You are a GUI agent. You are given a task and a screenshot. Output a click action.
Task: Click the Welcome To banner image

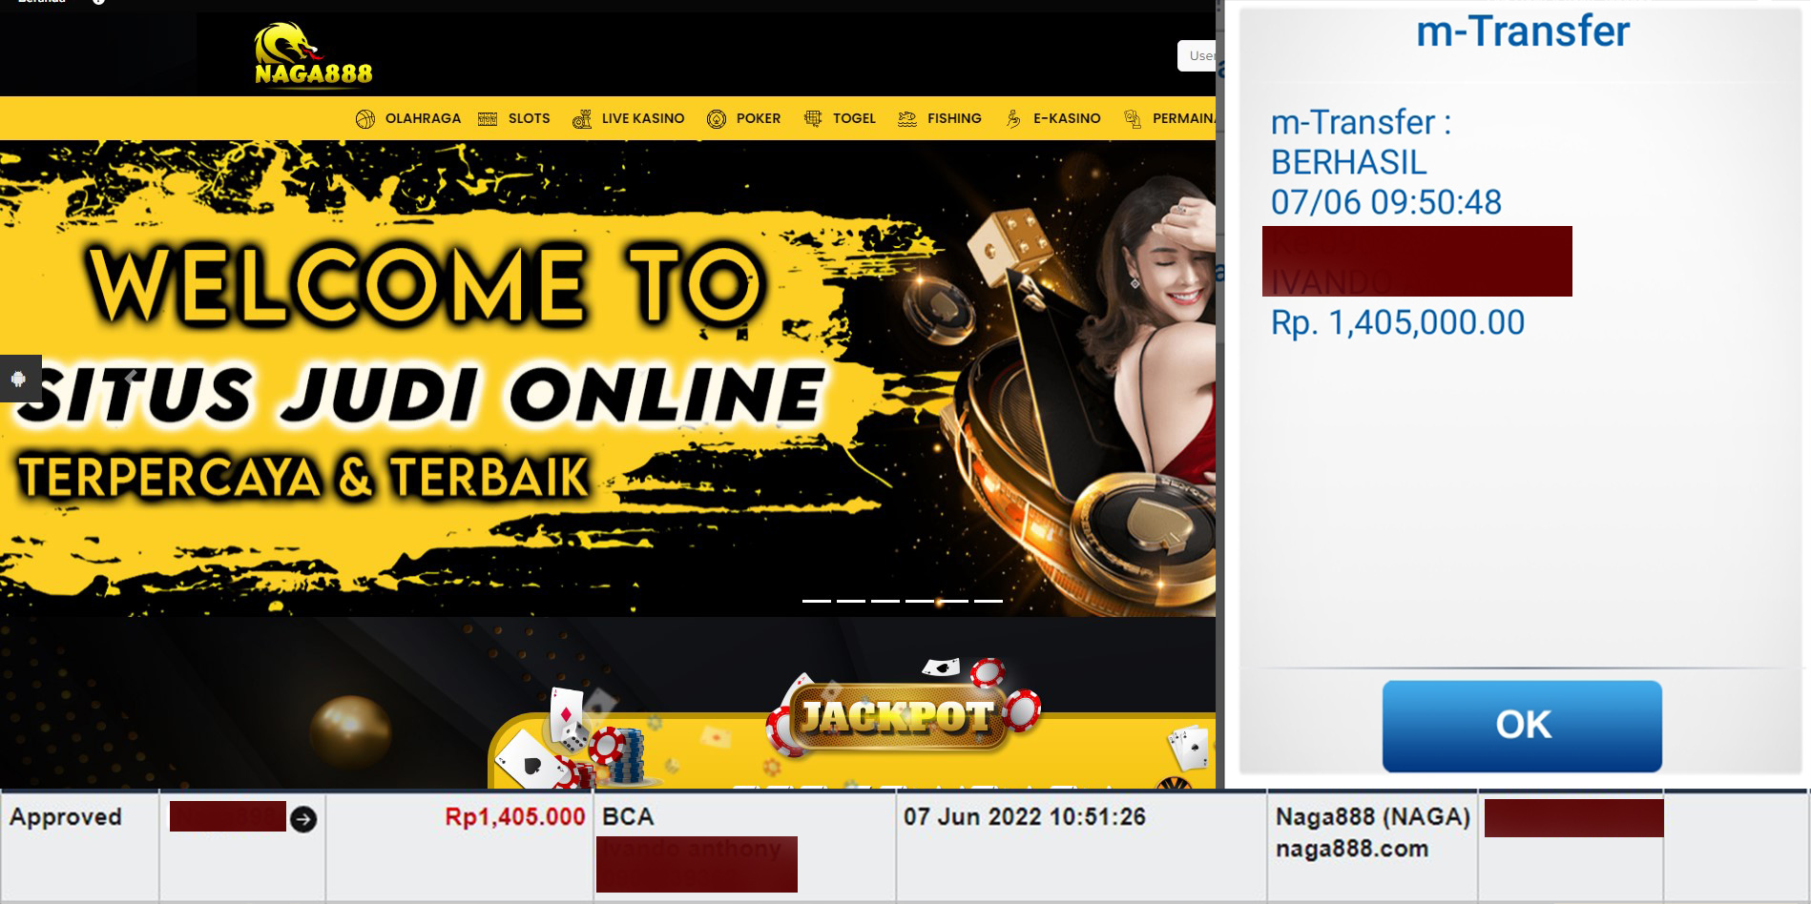click(x=608, y=378)
